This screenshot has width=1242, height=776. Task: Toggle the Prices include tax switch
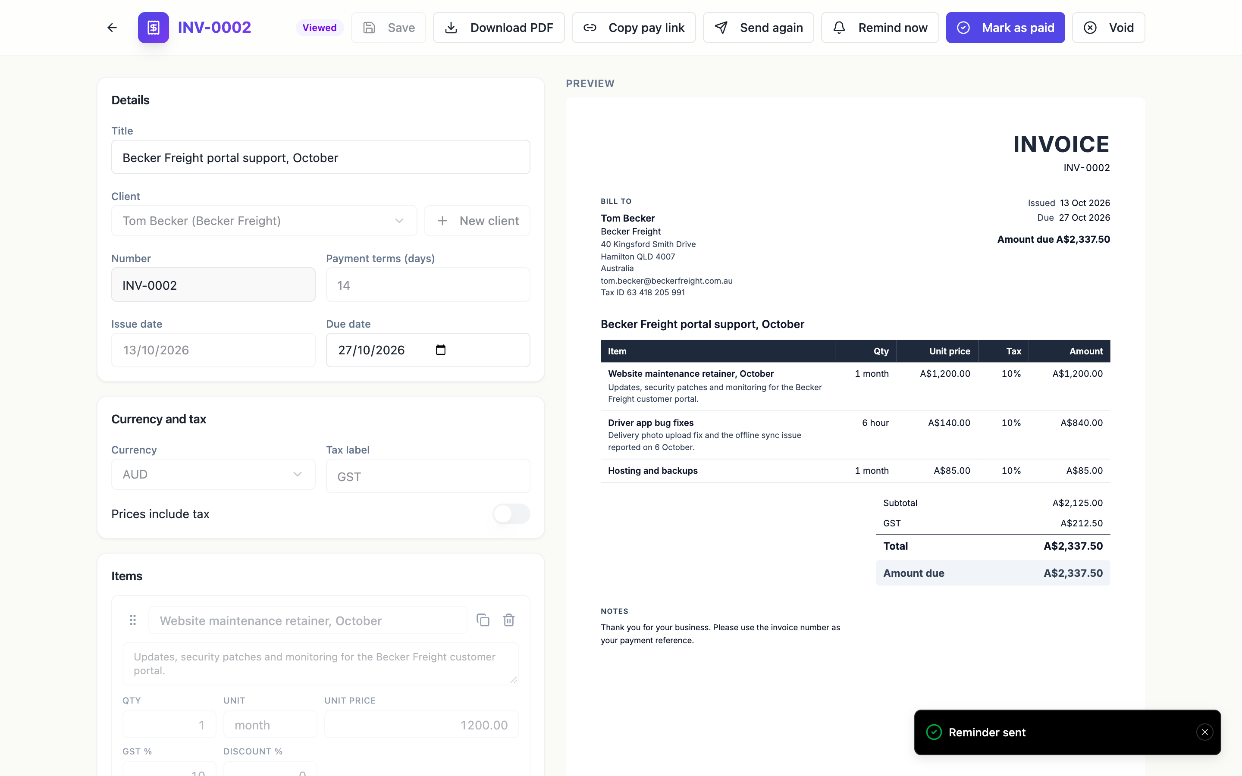pyautogui.click(x=511, y=514)
